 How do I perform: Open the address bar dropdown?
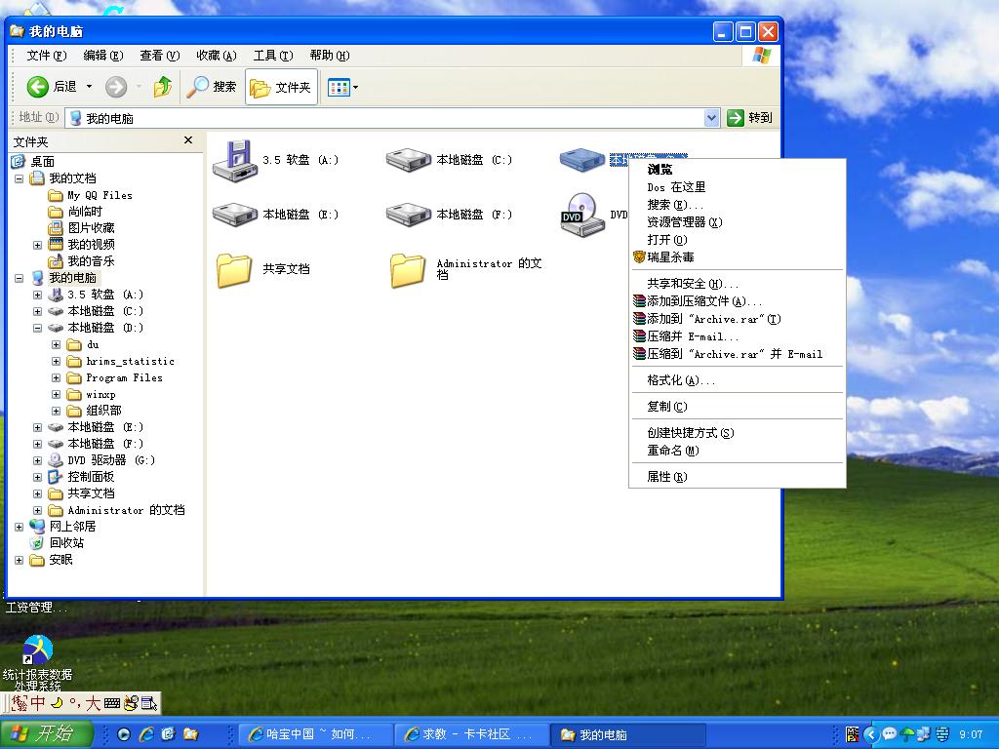tap(711, 118)
